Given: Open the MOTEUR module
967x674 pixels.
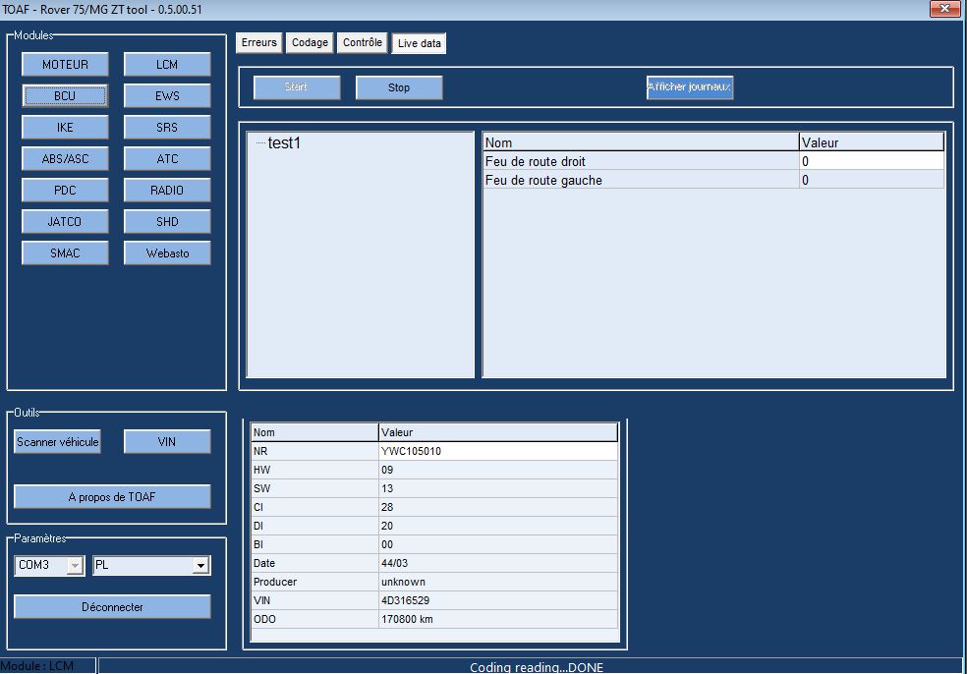Looking at the screenshot, I should click(65, 65).
